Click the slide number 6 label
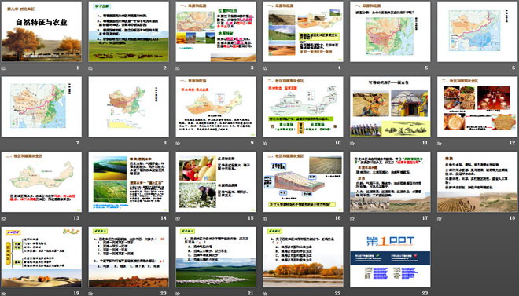 513,68
